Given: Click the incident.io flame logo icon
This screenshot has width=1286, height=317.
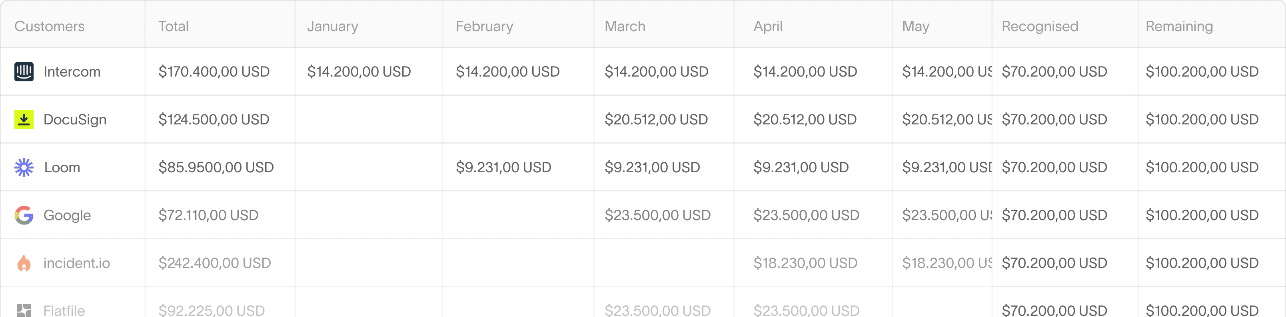Looking at the screenshot, I should click(24, 263).
